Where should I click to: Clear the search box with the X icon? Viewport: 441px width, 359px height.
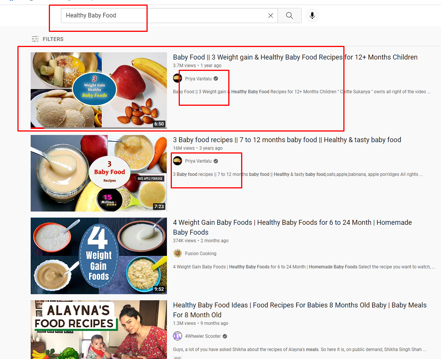(270, 16)
